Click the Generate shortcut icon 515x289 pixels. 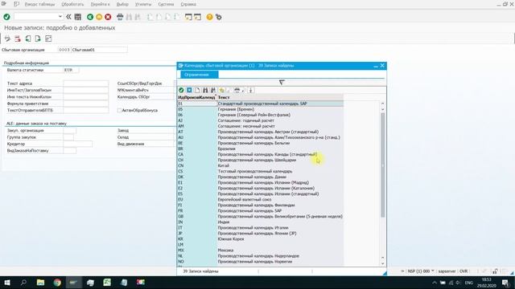click(197, 17)
